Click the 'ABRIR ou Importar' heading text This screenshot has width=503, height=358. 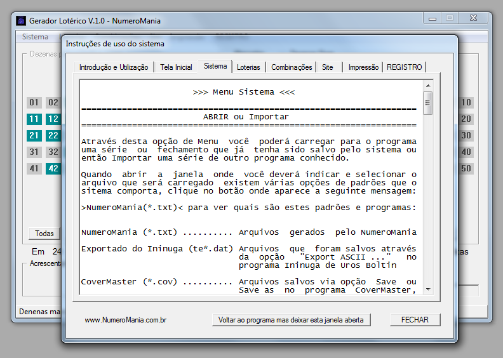click(246, 117)
